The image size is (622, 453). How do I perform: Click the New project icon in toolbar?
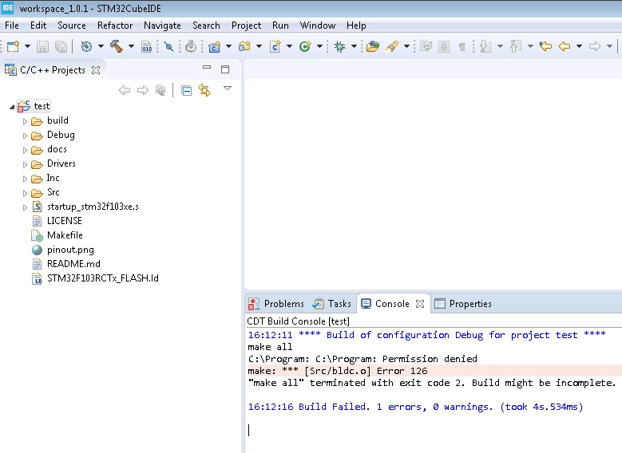click(x=13, y=46)
